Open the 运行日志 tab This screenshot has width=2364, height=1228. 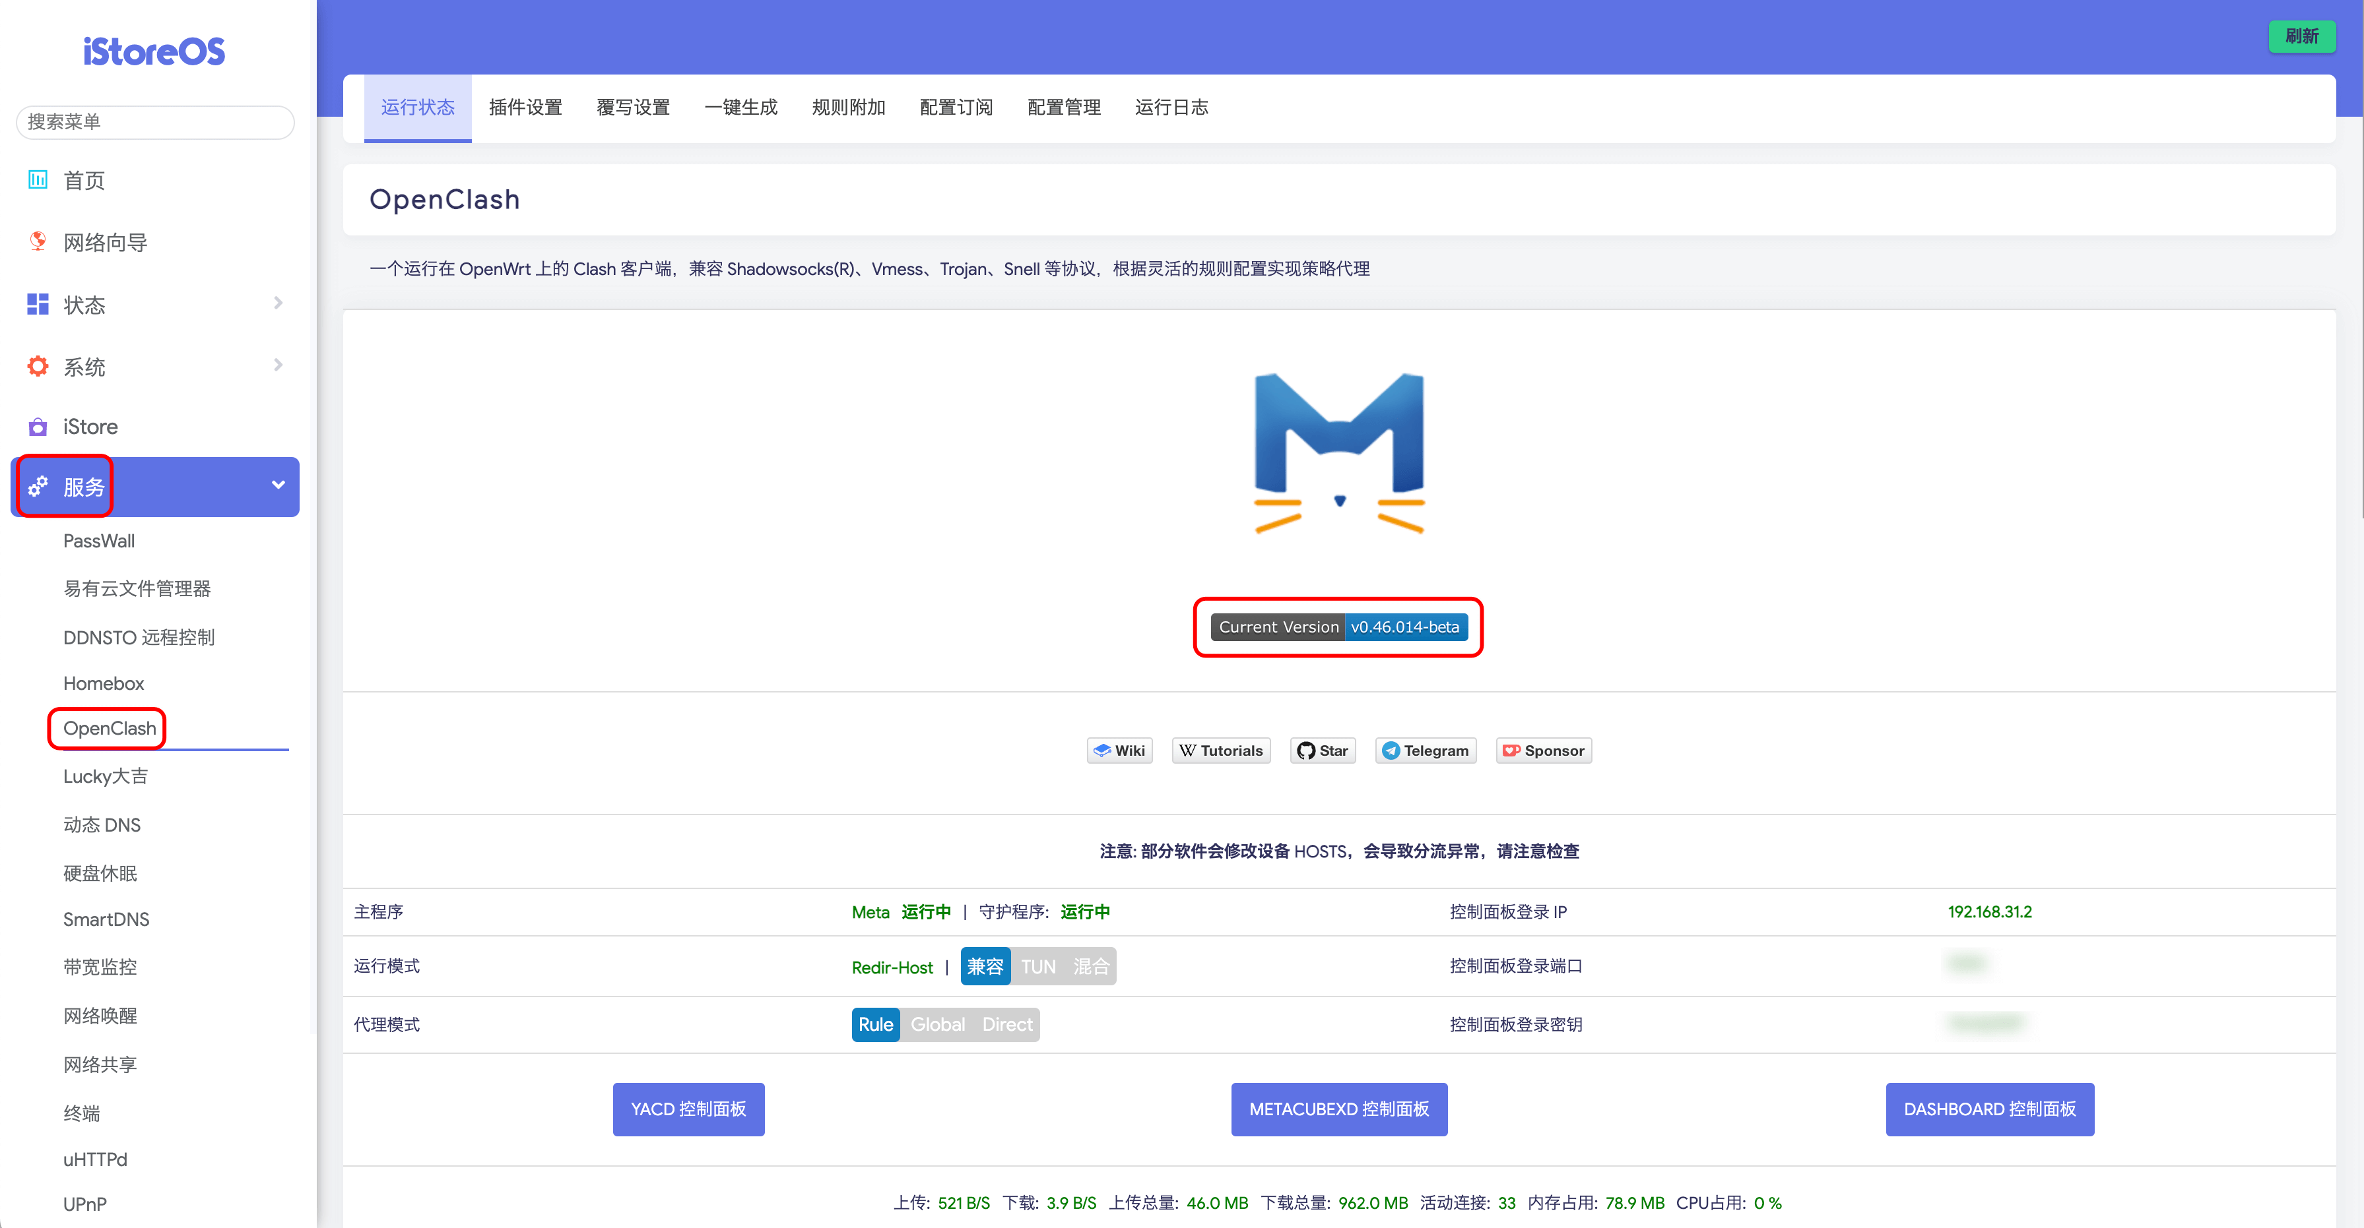[x=1171, y=107]
